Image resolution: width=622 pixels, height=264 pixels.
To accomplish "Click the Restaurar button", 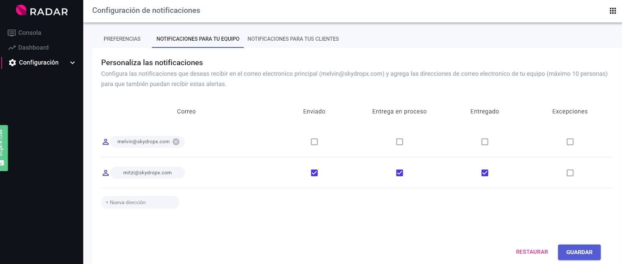I will 531,252.
